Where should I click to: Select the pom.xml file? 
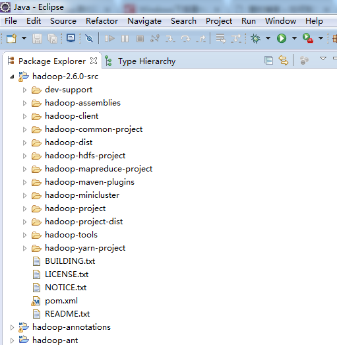click(61, 301)
